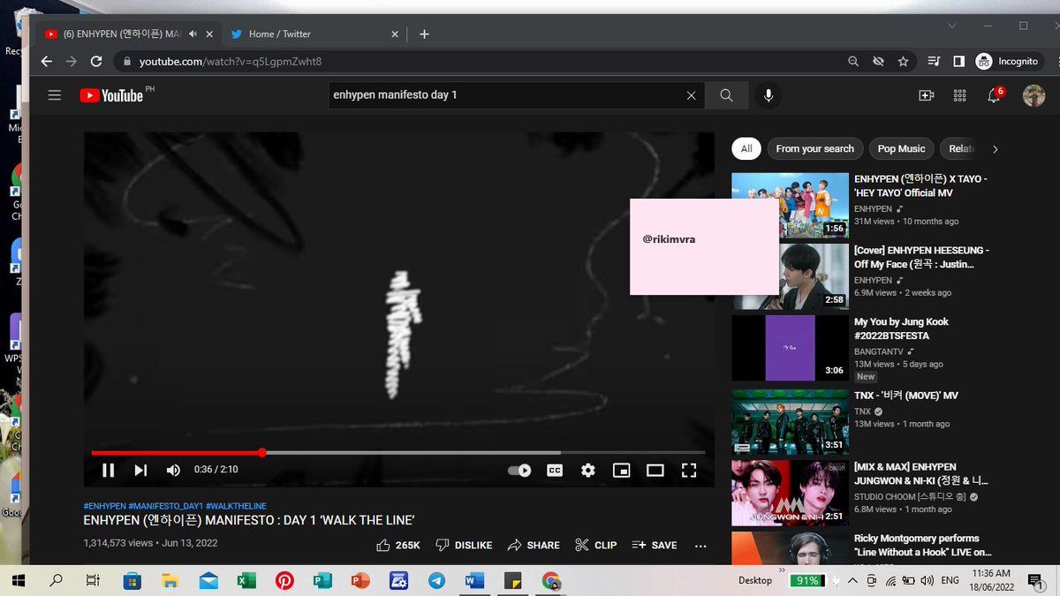Open the #ENHYPEN hashtag link
This screenshot has height=596, width=1060.
[x=105, y=506]
